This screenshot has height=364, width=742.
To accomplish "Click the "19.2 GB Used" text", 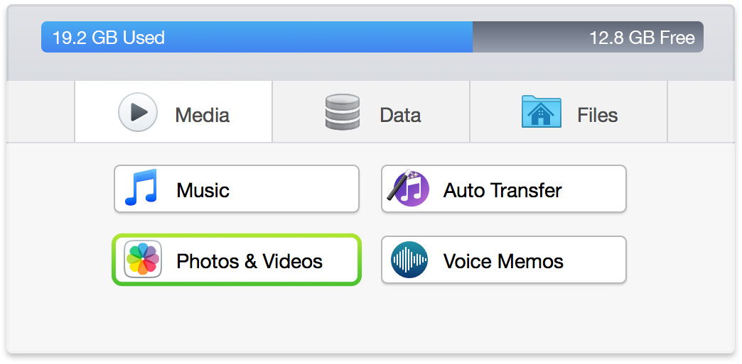I will point(109,38).
